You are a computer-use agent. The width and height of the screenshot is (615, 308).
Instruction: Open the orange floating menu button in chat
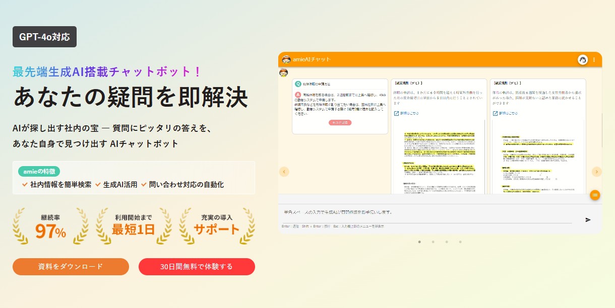[x=595, y=195]
